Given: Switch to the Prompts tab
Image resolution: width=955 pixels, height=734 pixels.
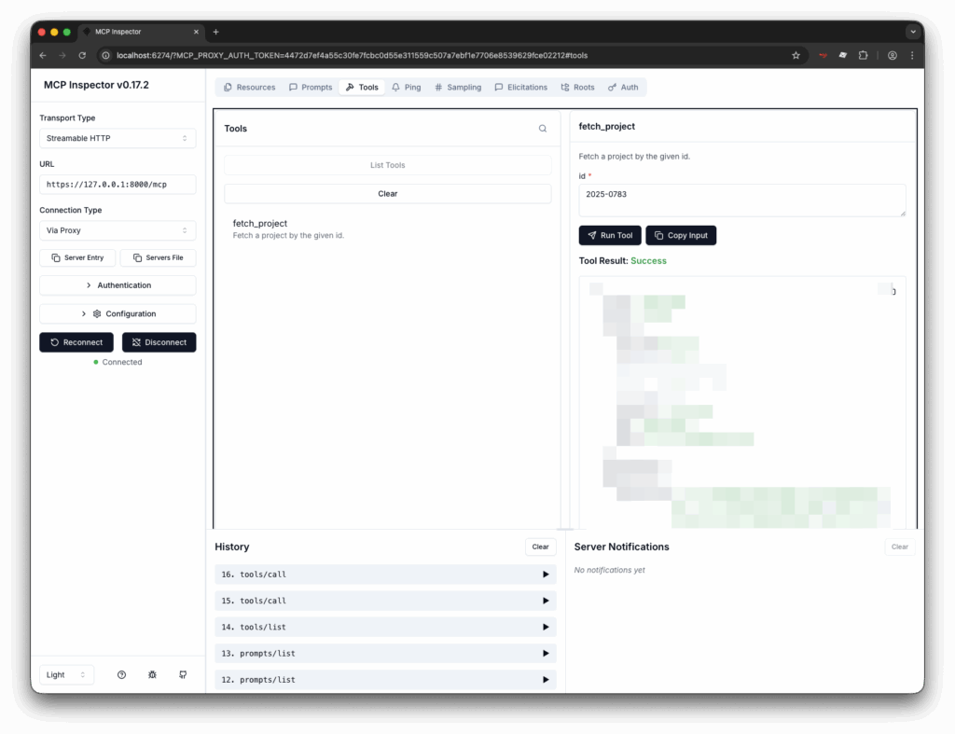Looking at the screenshot, I should pyautogui.click(x=311, y=87).
